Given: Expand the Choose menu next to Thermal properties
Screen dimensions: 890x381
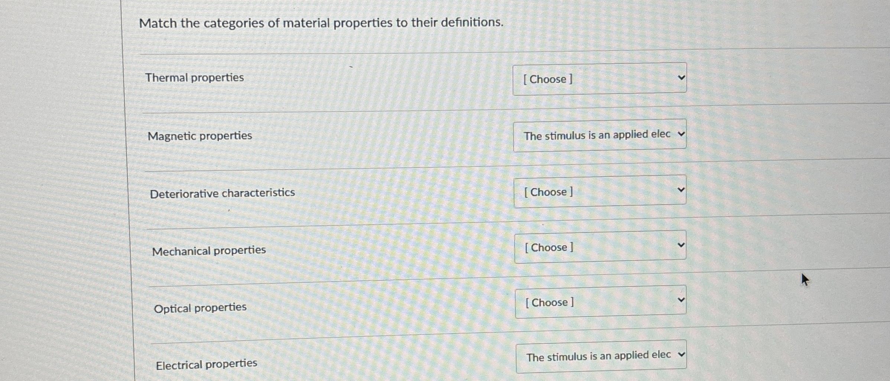Looking at the screenshot, I should [600, 78].
